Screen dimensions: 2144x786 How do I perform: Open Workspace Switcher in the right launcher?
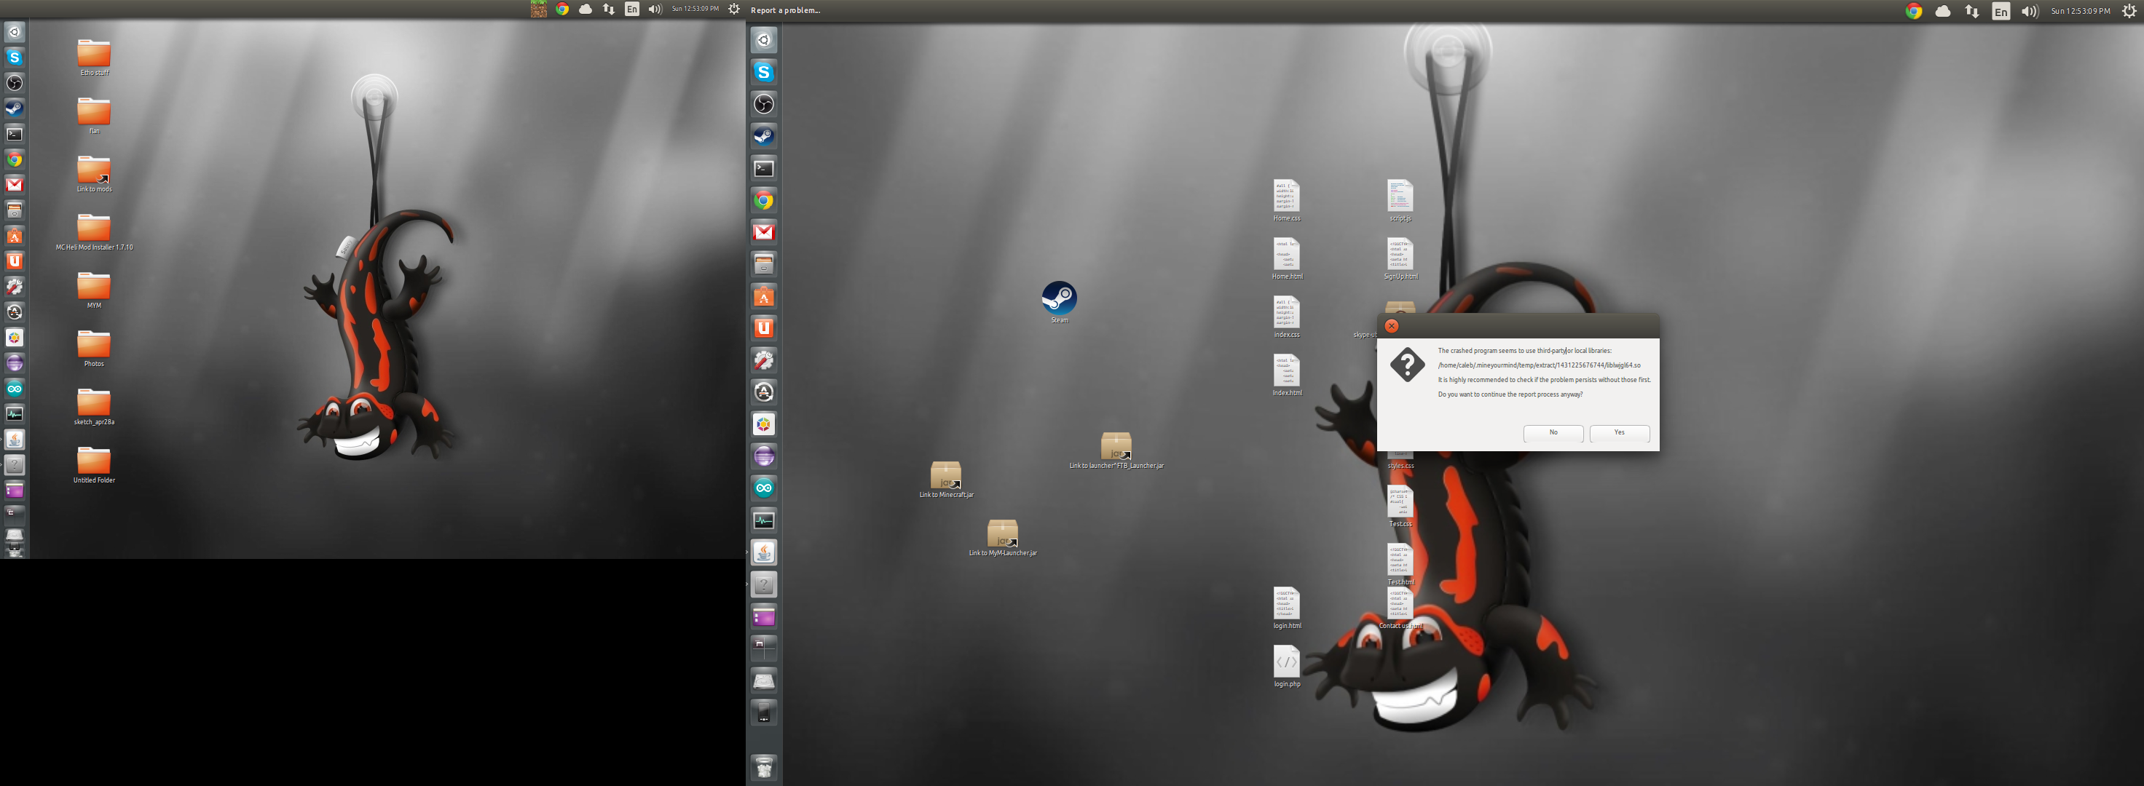[764, 648]
